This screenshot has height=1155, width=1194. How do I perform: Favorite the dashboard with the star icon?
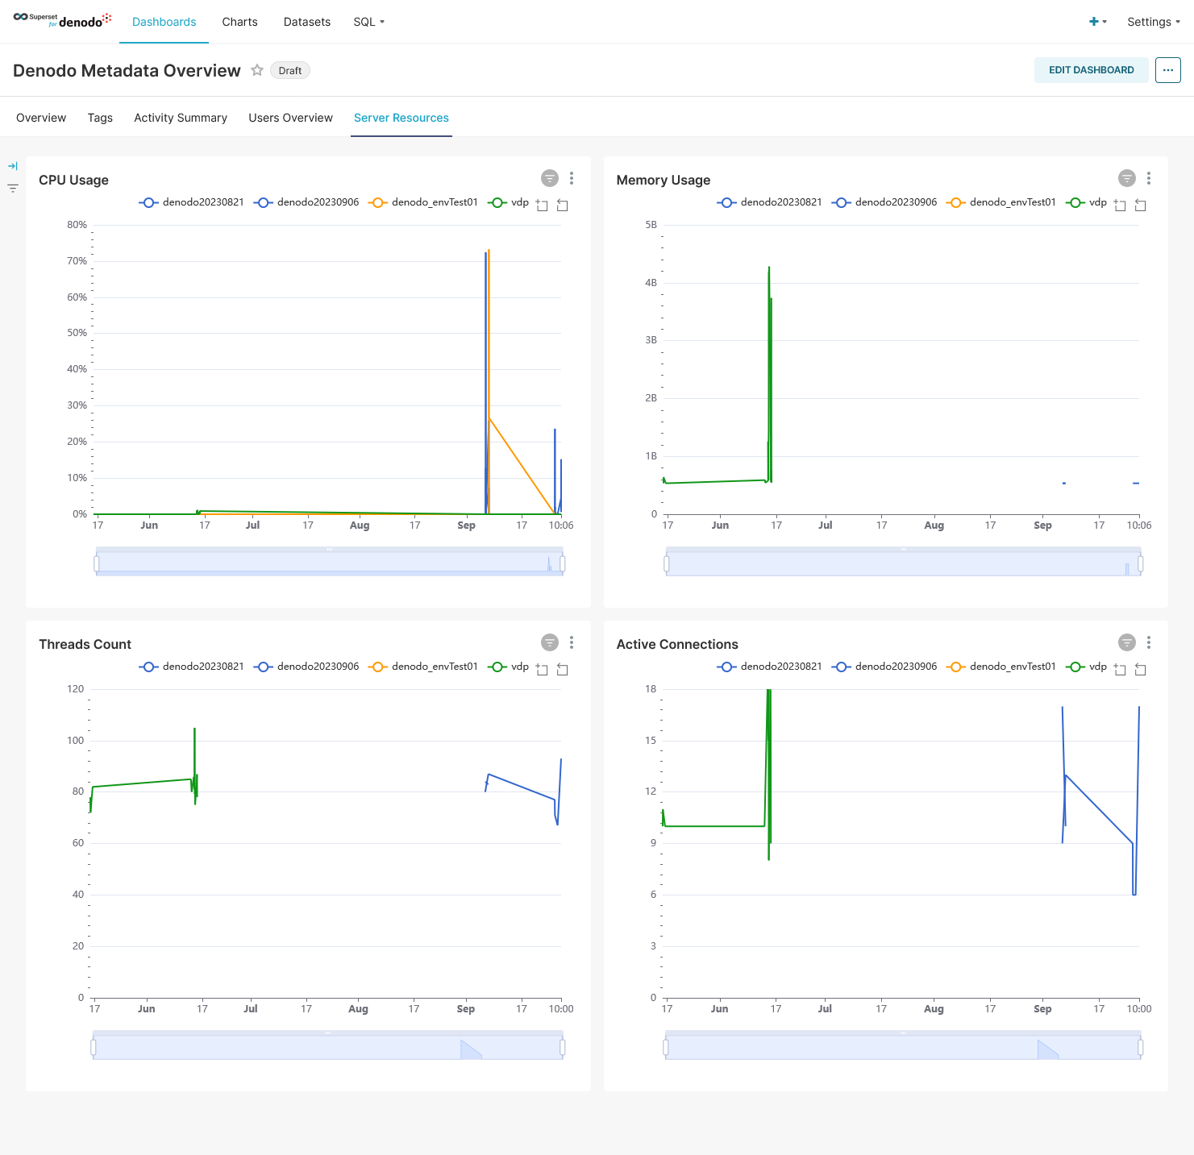click(x=257, y=70)
